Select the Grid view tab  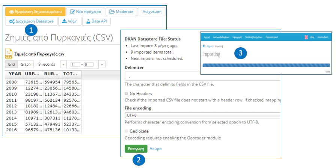12,64
